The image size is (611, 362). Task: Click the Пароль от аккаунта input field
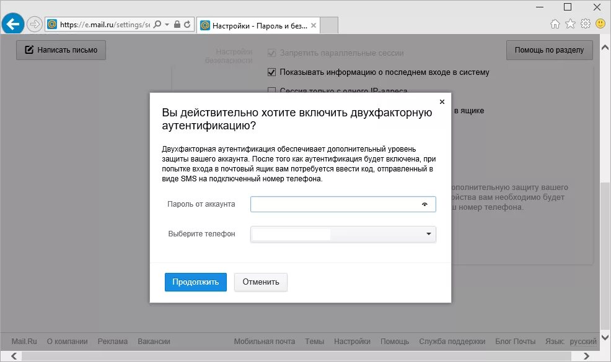coord(343,204)
